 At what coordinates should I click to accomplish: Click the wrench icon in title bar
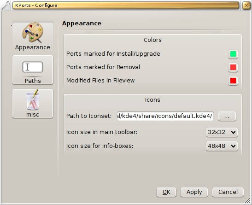point(6,6)
